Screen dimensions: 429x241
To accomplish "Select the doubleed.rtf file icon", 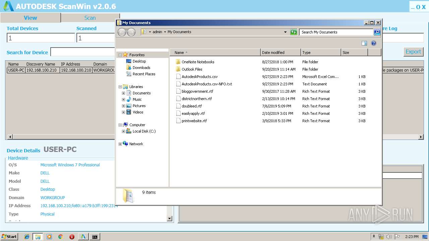I will pos(178,106).
